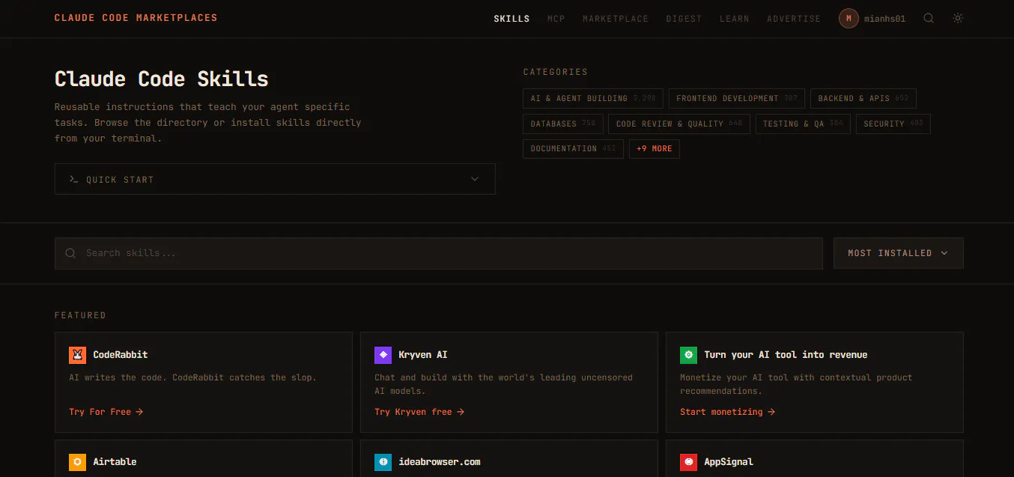Viewport: 1014px width, 477px height.
Task: Filter by Code Review & Quality category
Action: tap(679, 124)
